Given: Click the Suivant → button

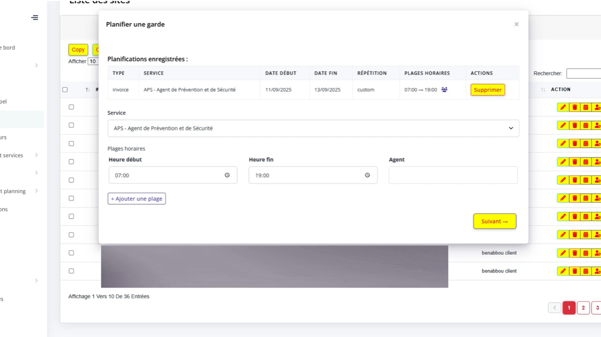Looking at the screenshot, I should click(x=494, y=221).
